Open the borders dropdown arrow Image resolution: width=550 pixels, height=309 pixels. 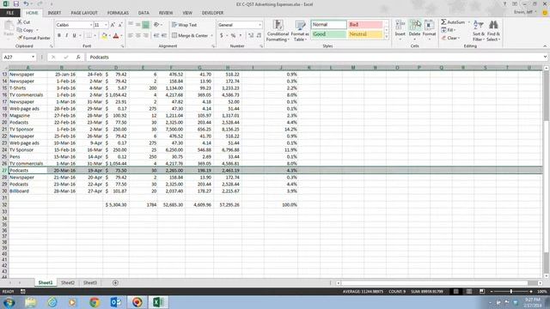95,35
